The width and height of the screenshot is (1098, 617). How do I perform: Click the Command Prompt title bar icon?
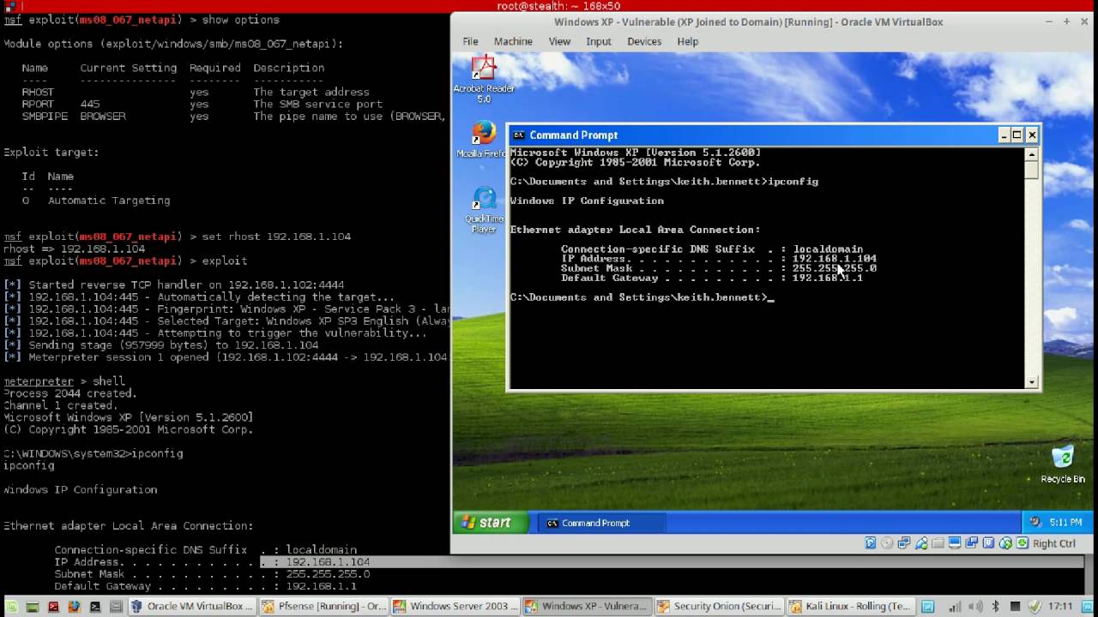click(x=518, y=135)
